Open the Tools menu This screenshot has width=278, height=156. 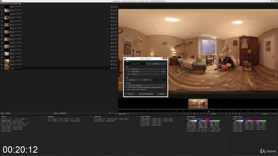(x=12, y=3)
